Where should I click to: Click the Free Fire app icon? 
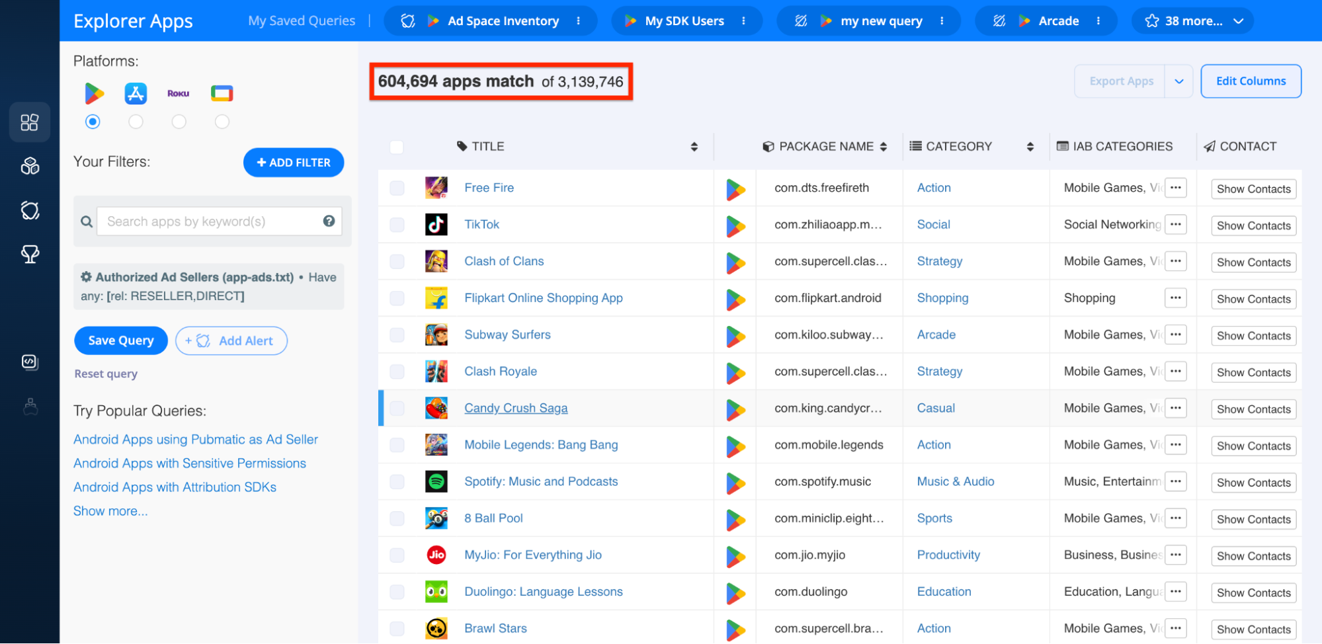click(x=436, y=188)
